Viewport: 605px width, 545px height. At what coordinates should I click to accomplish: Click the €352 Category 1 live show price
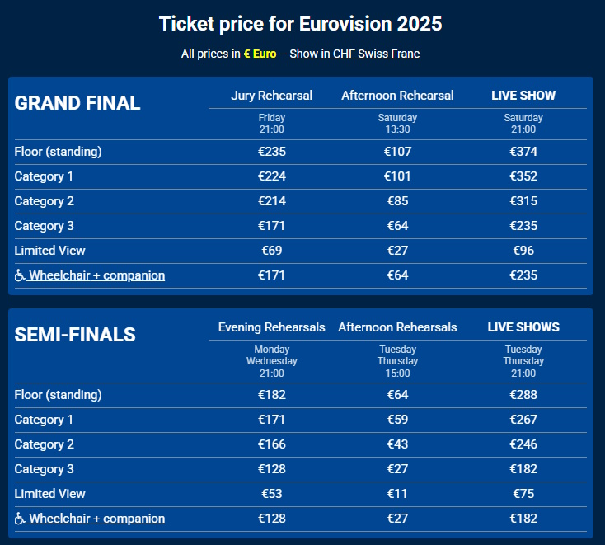click(523, 176)
